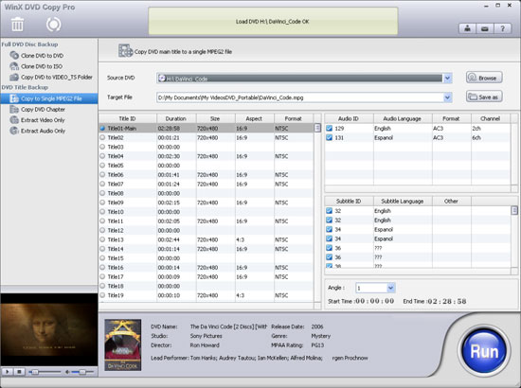Uncheck audio track 131 Espanol
Viewport: 521px width, 388px height.
click(x=329, y=137)
